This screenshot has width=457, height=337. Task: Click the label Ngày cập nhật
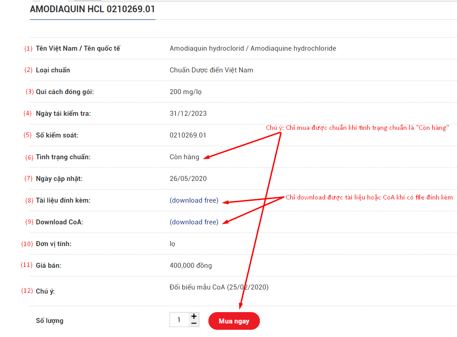(59, 179)
